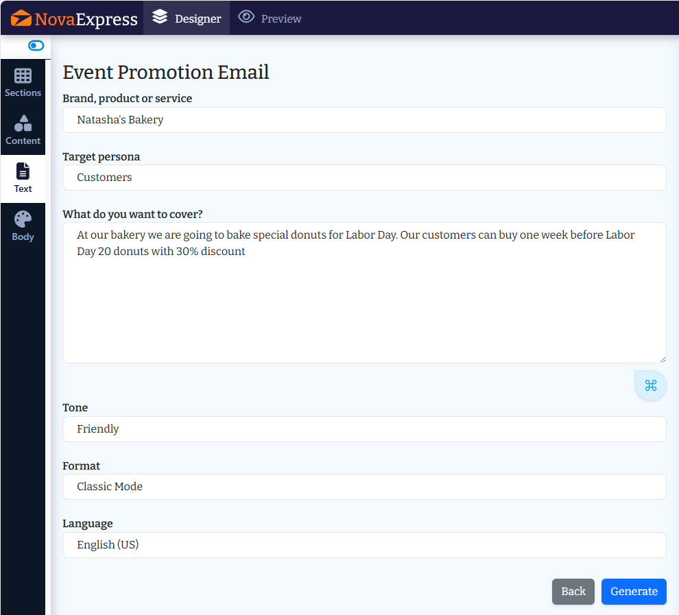Screen dimensions: 679x615
Task: Open the Body palette icon panel
Action: (23, 219)
